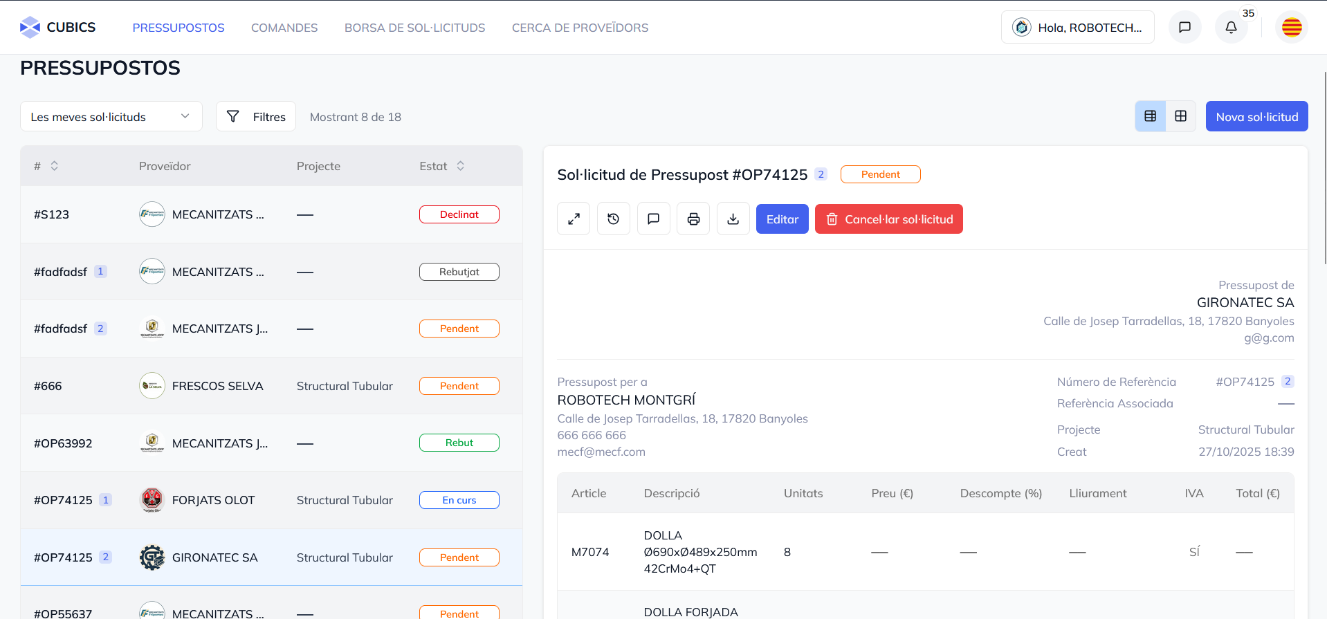The height and width of the screenshot is (619, 1327).
Task: Open the 'Les meves sol·licituds' dropdown
Action: 111,117
